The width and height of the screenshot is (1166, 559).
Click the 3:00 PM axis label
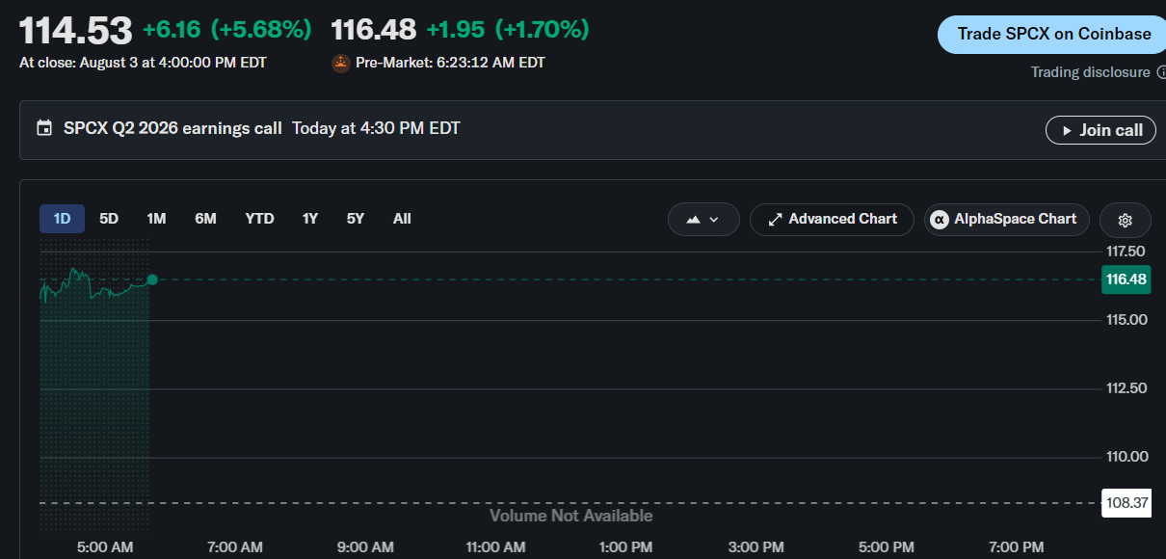pyautogui.click(x=755, y=547)
